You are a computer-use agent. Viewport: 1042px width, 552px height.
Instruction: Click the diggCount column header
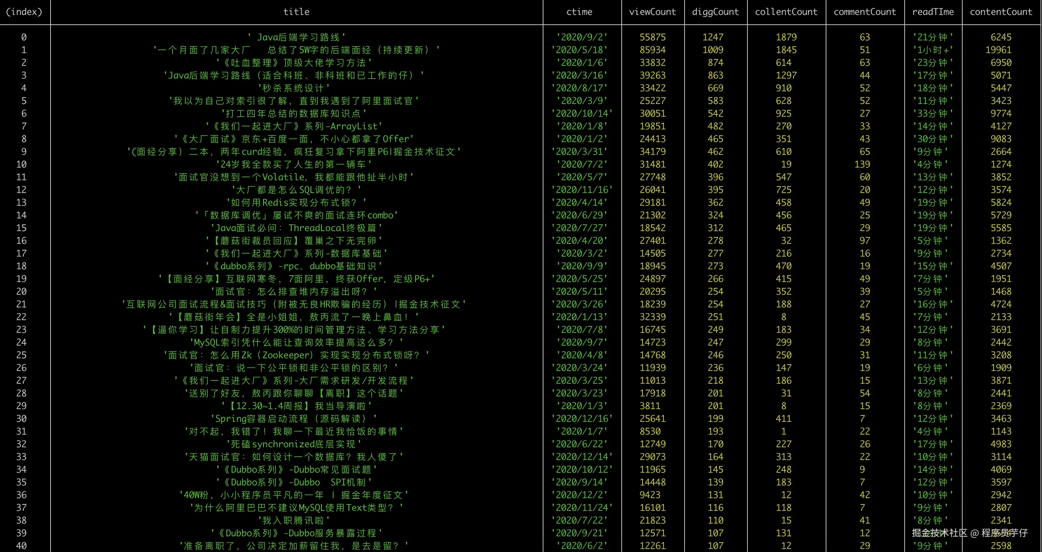(715, 12)
